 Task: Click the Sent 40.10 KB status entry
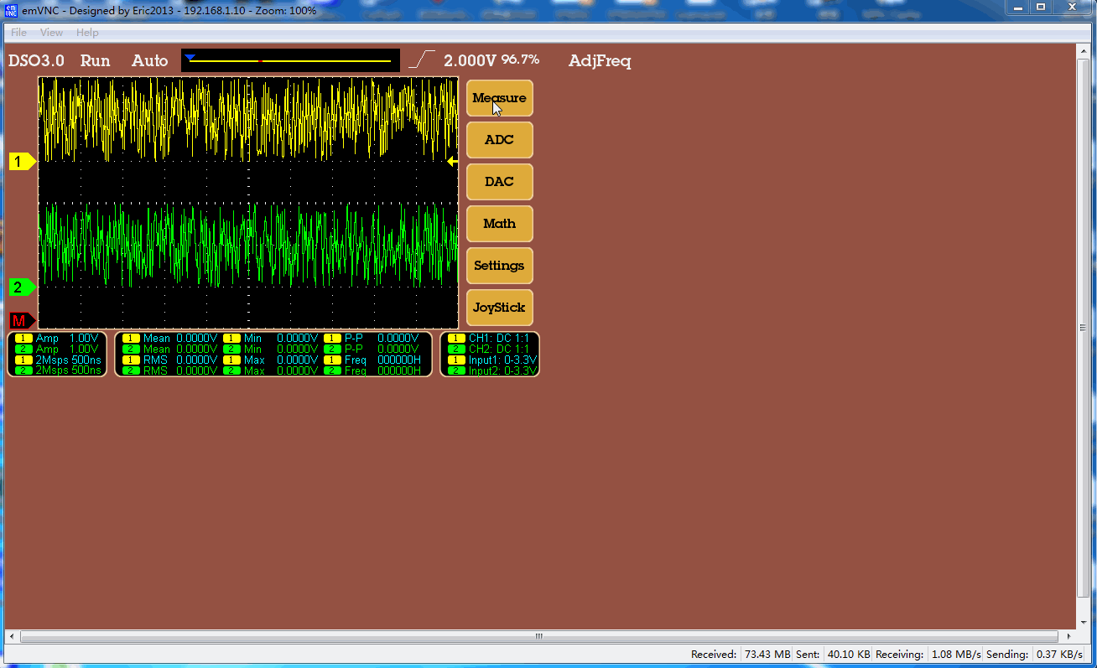tap(834, 654)
